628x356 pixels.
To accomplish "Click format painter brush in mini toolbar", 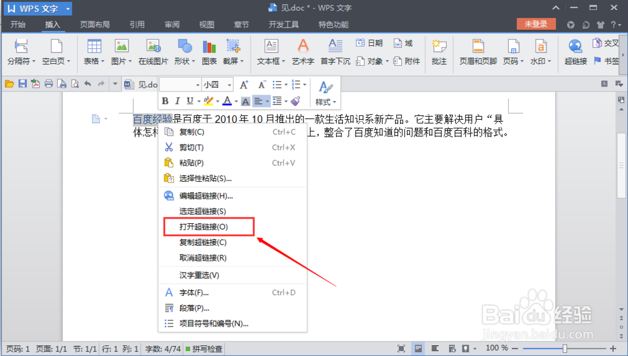I will (296, 101).
